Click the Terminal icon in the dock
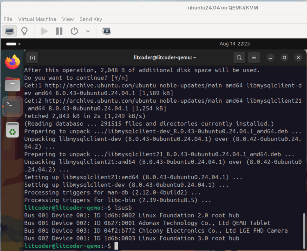The image size is (307, 251). click(13, 107)
